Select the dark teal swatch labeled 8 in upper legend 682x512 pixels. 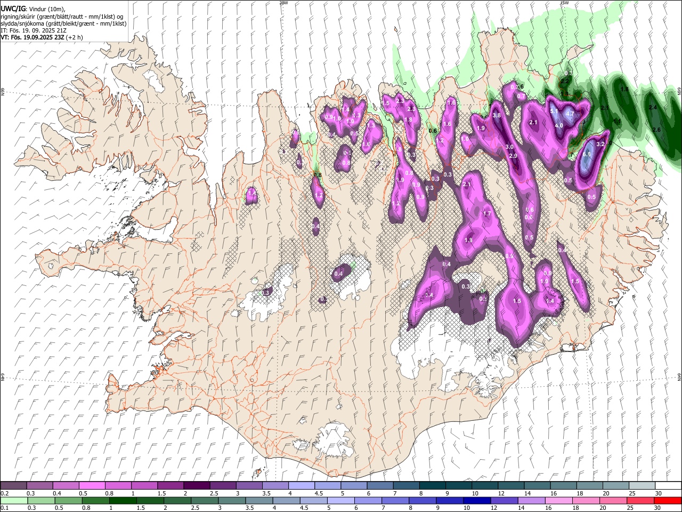tap(432, 486)
